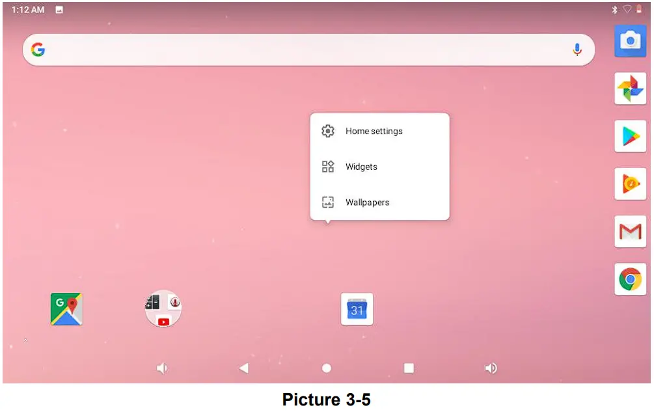Screen dimensions: 654x412
Task: Select Home settings from the popup menu
Action: (379, 131)
